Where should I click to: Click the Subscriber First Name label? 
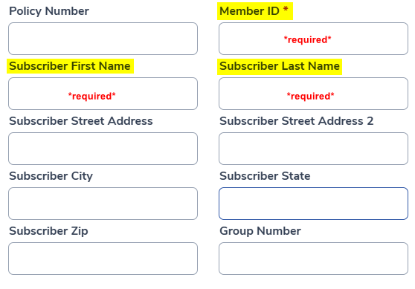point(70,66)
